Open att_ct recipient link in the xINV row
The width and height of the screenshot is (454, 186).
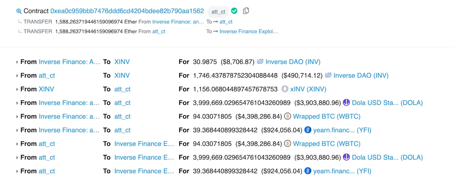122,89
